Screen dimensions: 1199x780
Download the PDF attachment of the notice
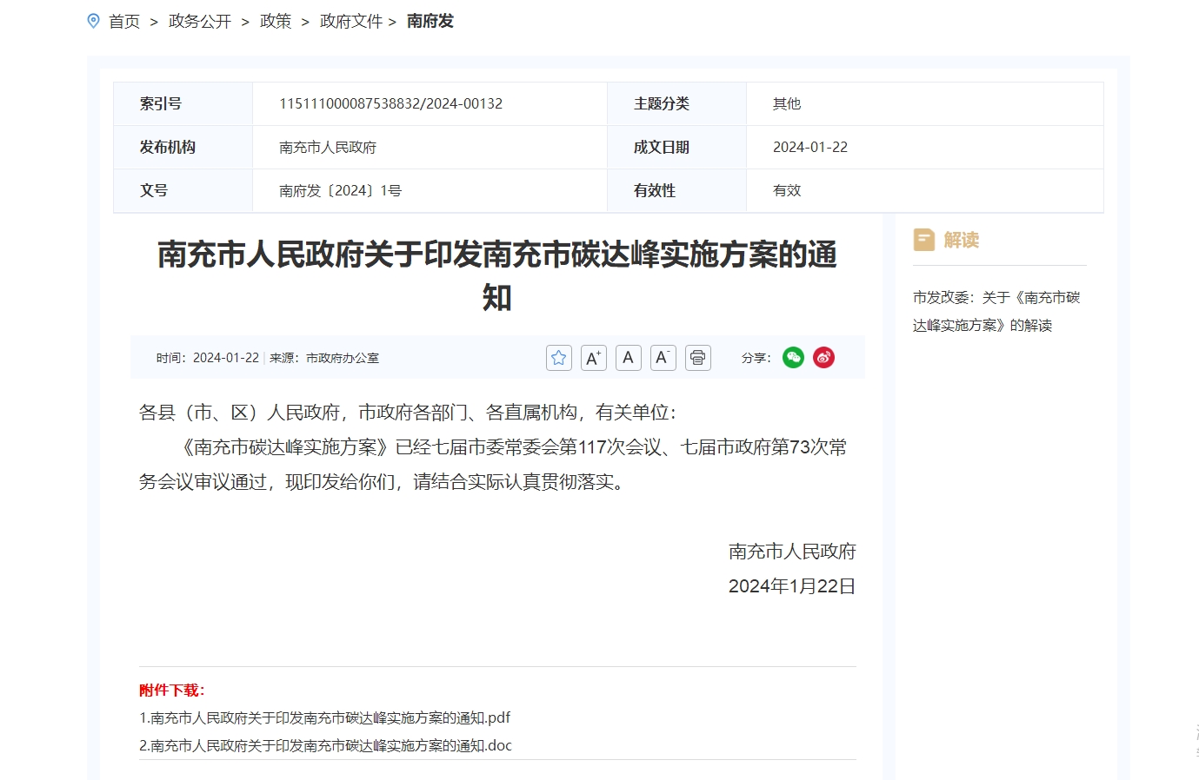[323, 717]
